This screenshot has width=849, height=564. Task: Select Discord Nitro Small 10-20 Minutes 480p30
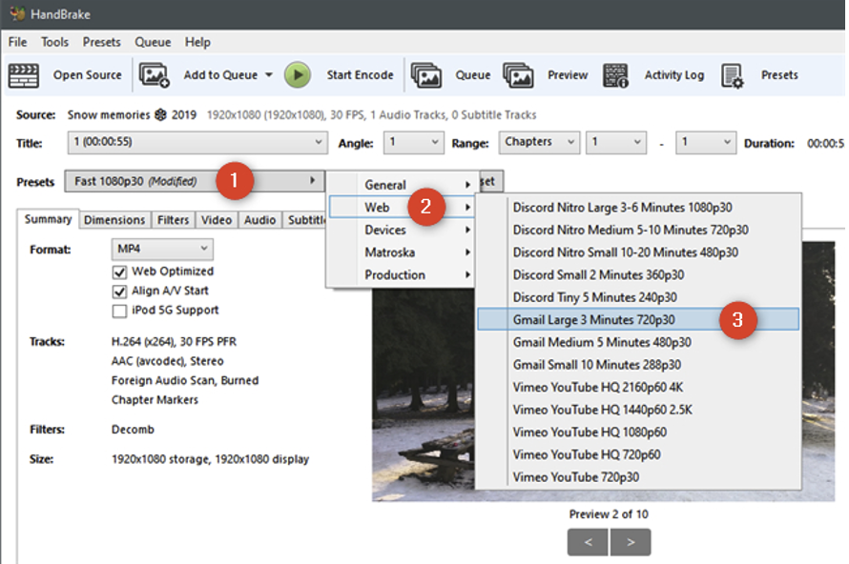pos(638,252)
